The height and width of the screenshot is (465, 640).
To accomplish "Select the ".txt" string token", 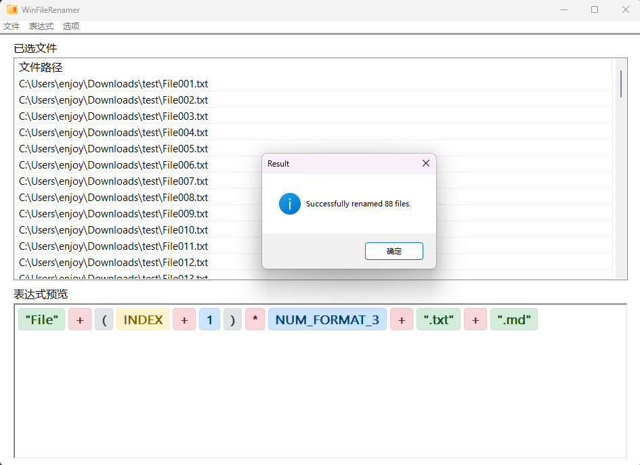I will pyautogui.click(x=438, y=319).
